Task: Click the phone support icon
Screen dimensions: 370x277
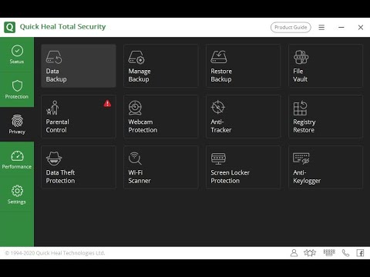Action: tap(345, 253)
